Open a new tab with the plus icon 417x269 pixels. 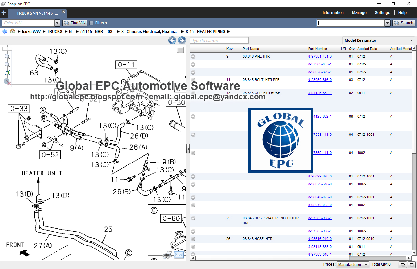4,13
